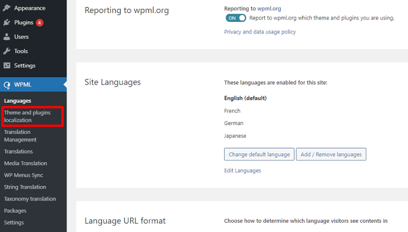The height and width of the screenshot is (232, 408).
Task: Click the Change default language button
Action: pos(259,154)
